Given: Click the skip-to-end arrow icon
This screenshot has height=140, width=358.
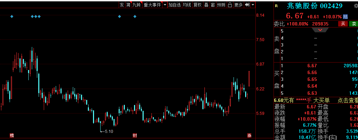Looking at the screenshot, I should [x=247, y=5].
